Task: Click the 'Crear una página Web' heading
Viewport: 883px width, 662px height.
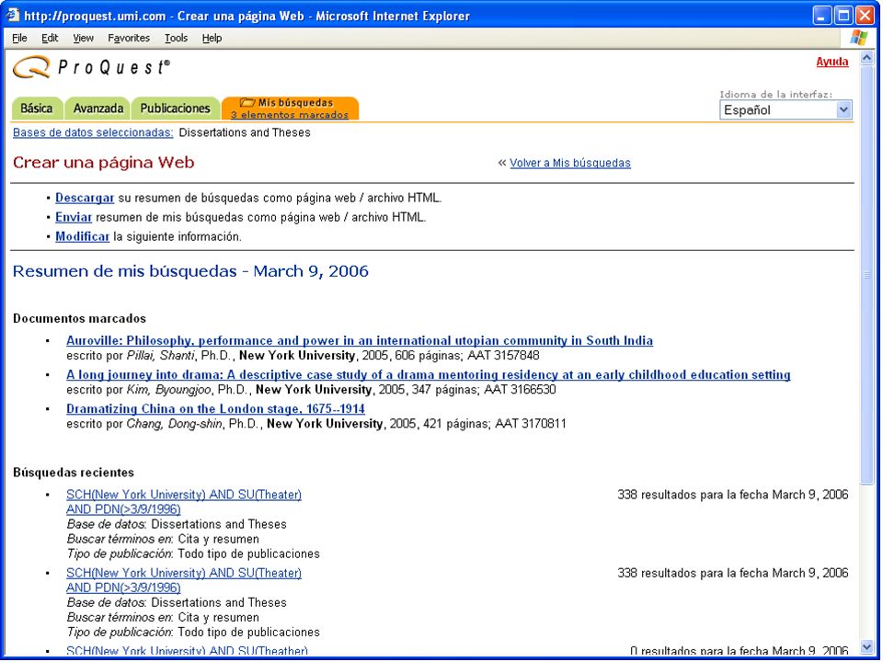Action: 104,163
